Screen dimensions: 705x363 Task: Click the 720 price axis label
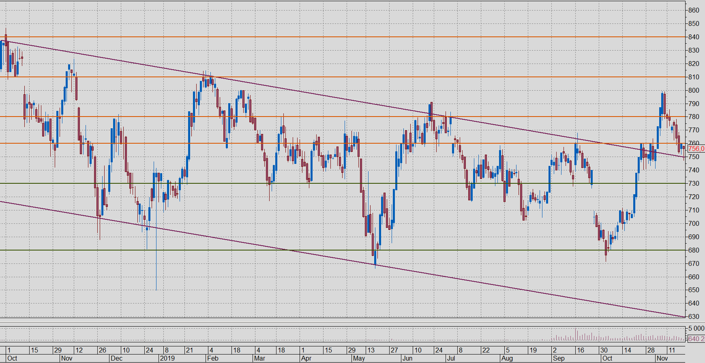tap(694, 197)
